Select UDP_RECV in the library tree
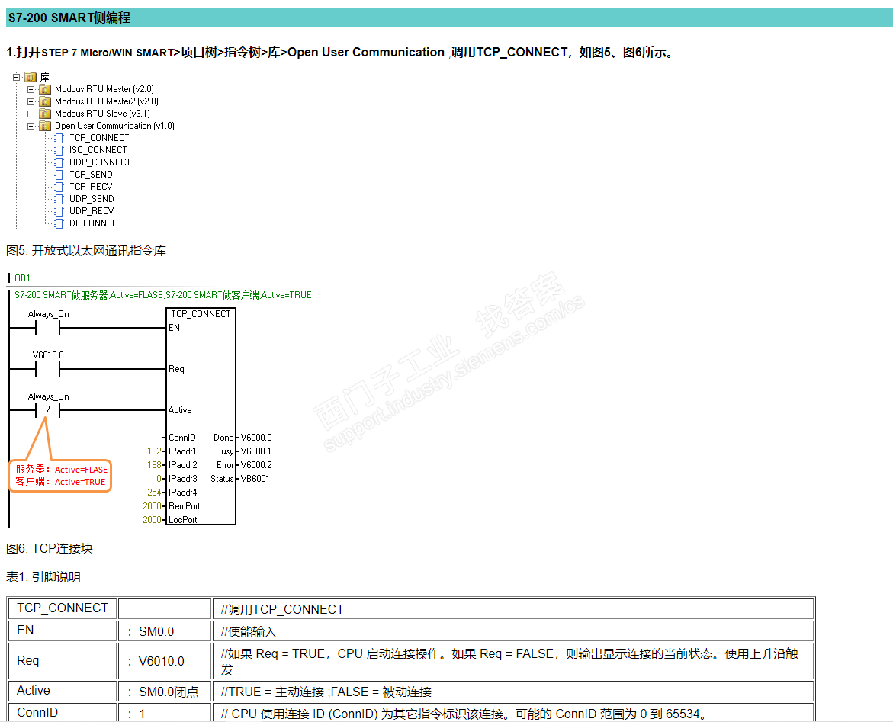 [x=92, y=211]
